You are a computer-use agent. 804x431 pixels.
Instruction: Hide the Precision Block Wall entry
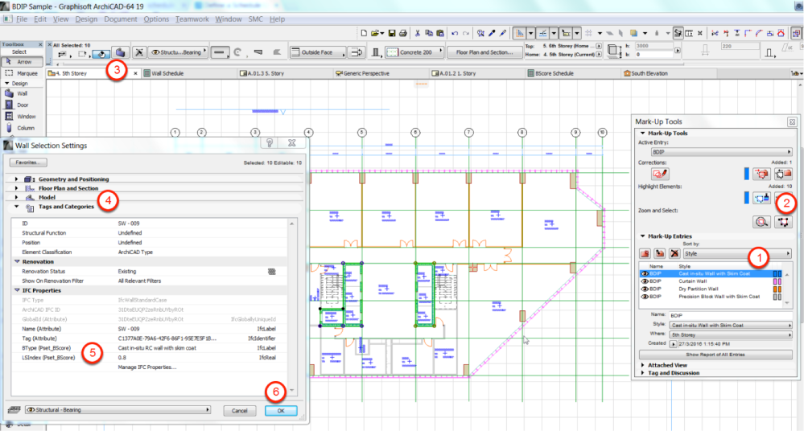click(645, 297)
